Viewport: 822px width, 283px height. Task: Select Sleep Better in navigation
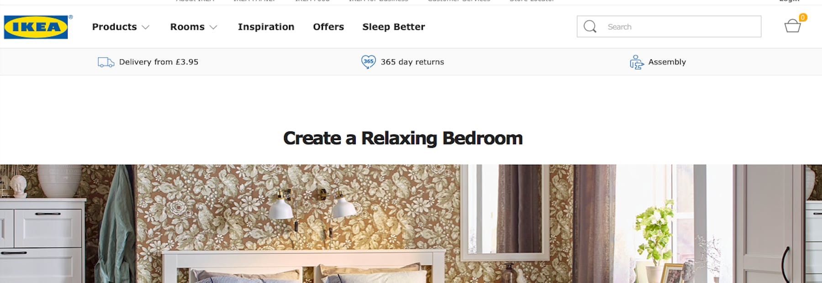tap(394, 27)
